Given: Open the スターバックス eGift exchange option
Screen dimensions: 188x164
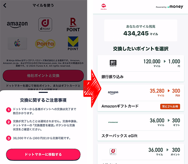Looking at the screenshot, I should pyautogui.click(x=141, y=128).
